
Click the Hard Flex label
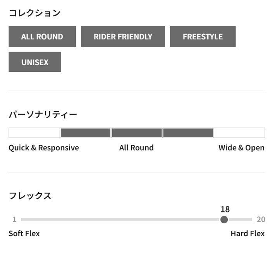(x=247, y=233)
